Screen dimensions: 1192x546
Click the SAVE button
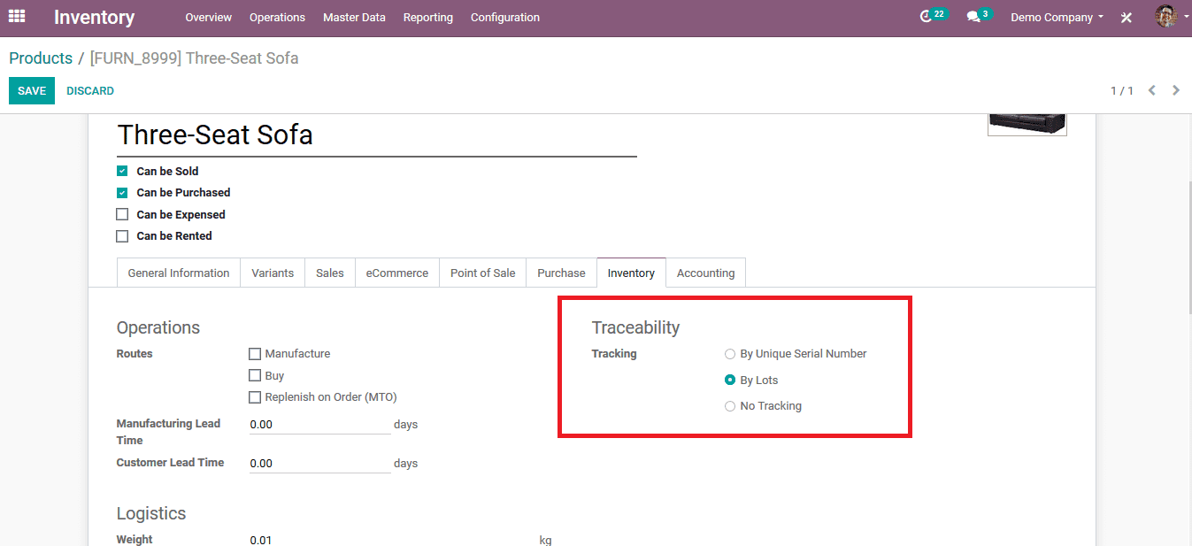(x=32, y=91)
